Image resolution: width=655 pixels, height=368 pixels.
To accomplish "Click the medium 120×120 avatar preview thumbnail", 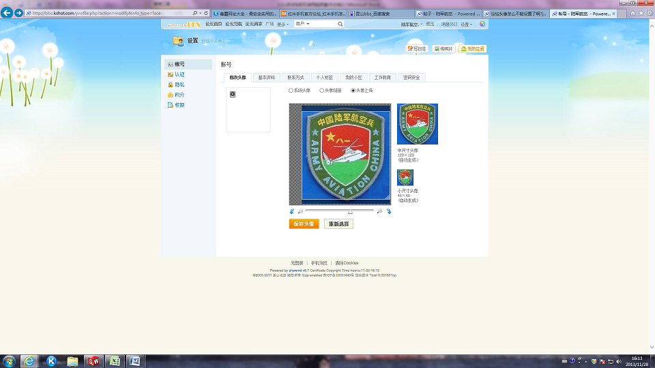I will tap(418, 124).
